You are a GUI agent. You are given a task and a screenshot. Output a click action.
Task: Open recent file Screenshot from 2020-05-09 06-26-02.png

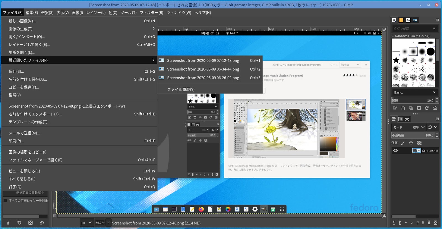[210, 78]
